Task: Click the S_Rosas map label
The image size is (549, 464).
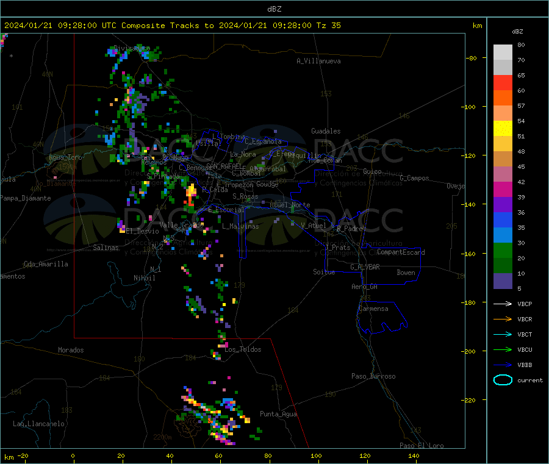Action: click(x=245, y=196)
